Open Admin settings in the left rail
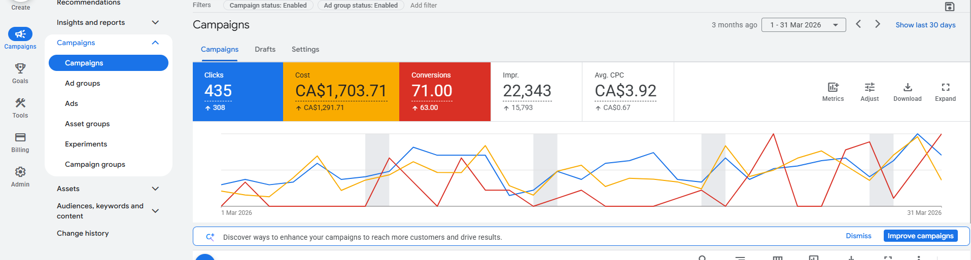This screenshot has width=971, height=260. pos(20,177)
